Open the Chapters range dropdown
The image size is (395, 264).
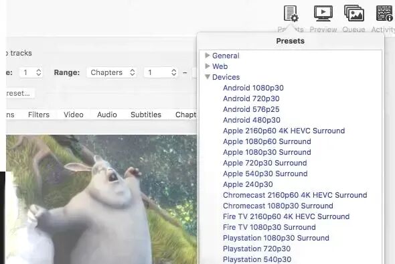pos(112,72)
